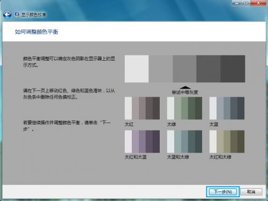268x201 pixels.
Task: Click the Display Color Calibration title icon
Action: tap(17, 14)
